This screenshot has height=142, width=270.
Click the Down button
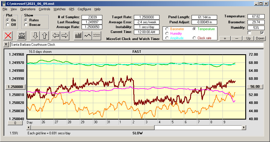point(260,38)
